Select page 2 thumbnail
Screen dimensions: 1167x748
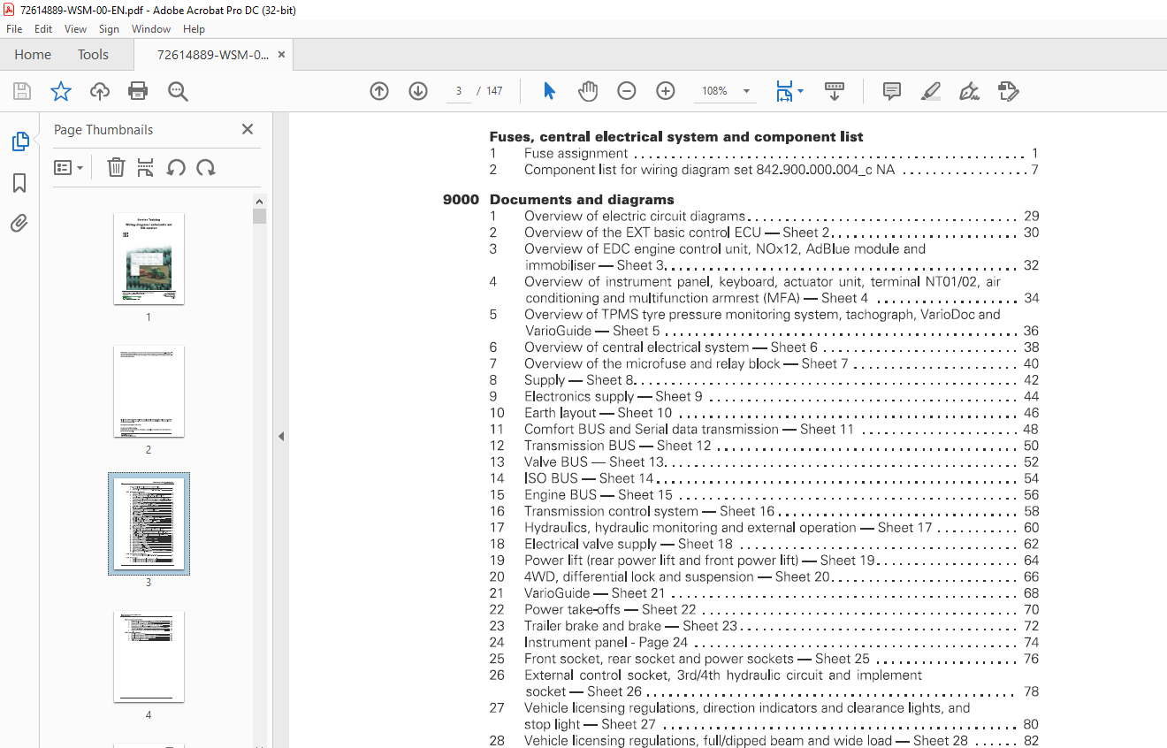tap(149, 391)
